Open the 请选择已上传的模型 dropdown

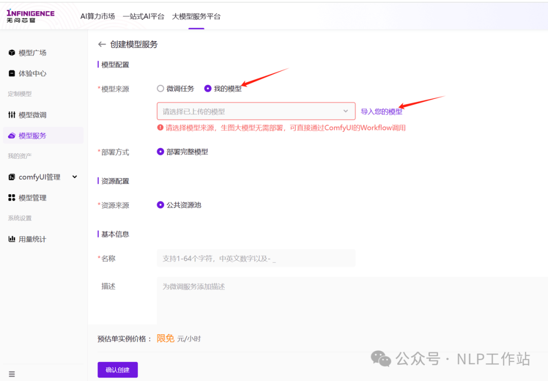[x=256, y=111]
